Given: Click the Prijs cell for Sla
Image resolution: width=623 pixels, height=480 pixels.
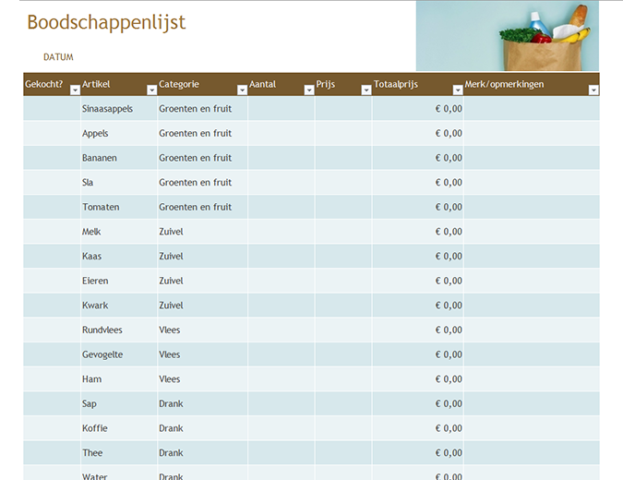Looking at the screenshot, I should click(x=342, y=183).
